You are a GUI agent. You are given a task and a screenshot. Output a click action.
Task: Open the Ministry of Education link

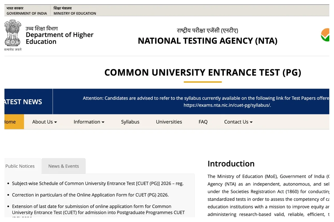coord(75,11)
